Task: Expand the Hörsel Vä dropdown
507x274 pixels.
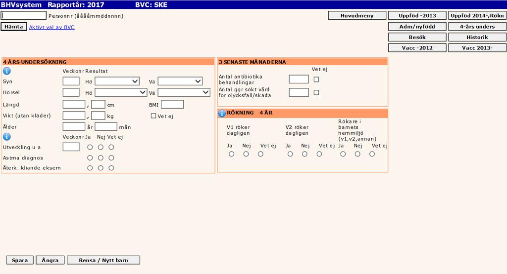Action: 184,92
